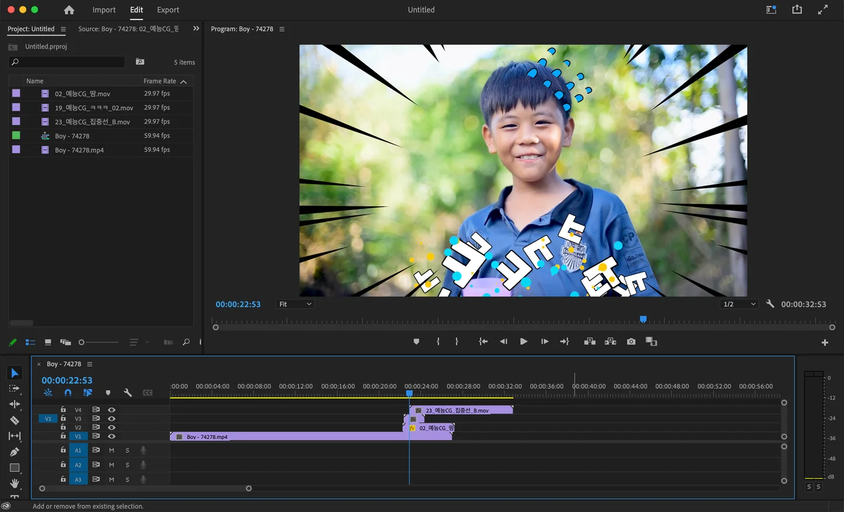Select the Track Select Forward tool

point(15,389)
